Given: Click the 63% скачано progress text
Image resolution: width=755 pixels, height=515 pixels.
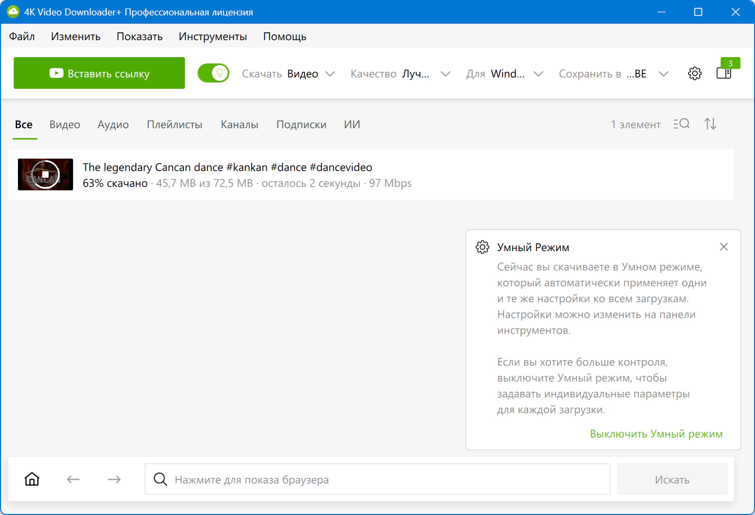Looking at the screenshot, I should coord(115,183).
